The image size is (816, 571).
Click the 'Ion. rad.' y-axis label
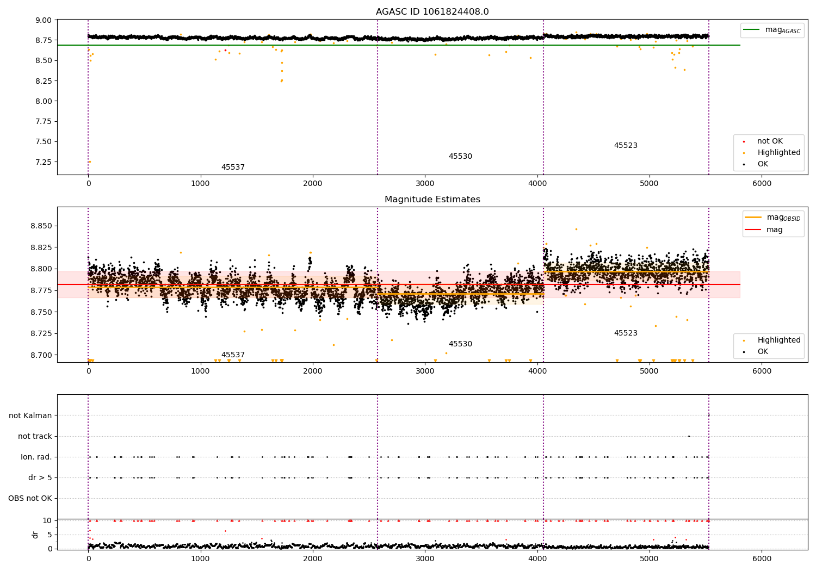36,457
